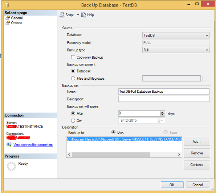Click the Add... destination button
The height and width of the screenshot is (193, 216).
click(197, 141)
